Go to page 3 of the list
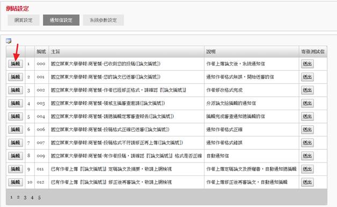Viewport: 337px width, 207px height. pyautogui.click(x=25, y=197)
